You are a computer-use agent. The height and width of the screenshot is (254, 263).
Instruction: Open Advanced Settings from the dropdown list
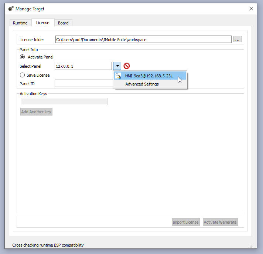pos(142,84)
